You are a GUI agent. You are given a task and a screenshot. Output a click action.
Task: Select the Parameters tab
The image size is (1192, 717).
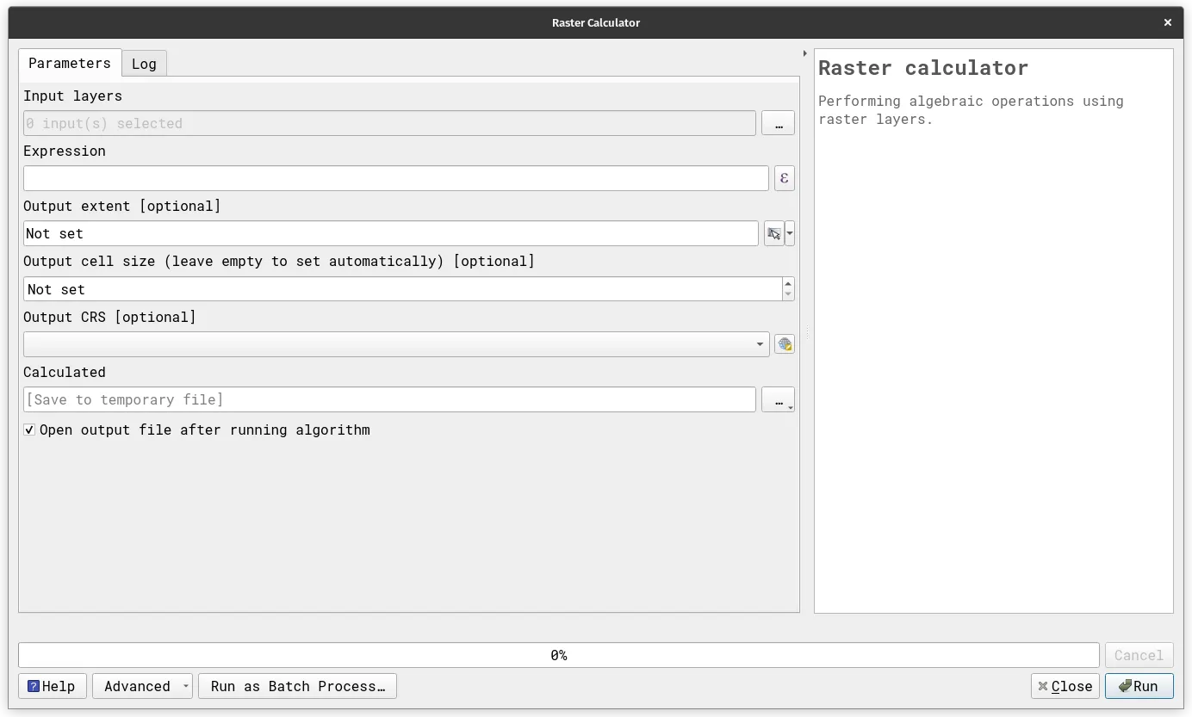tap(69, 63)
